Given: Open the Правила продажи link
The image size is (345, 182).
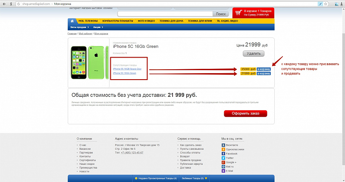Looking at the screenshot, I should pyautogui.click(x=191, y=160).
